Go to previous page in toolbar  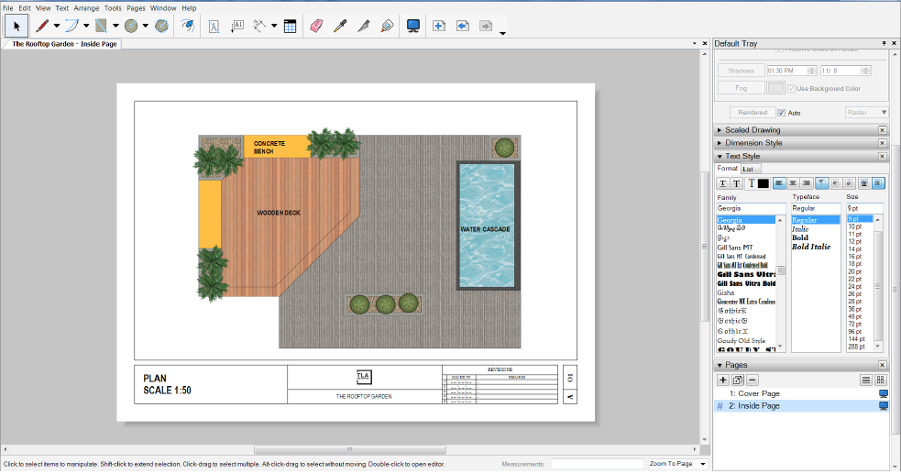463,26
